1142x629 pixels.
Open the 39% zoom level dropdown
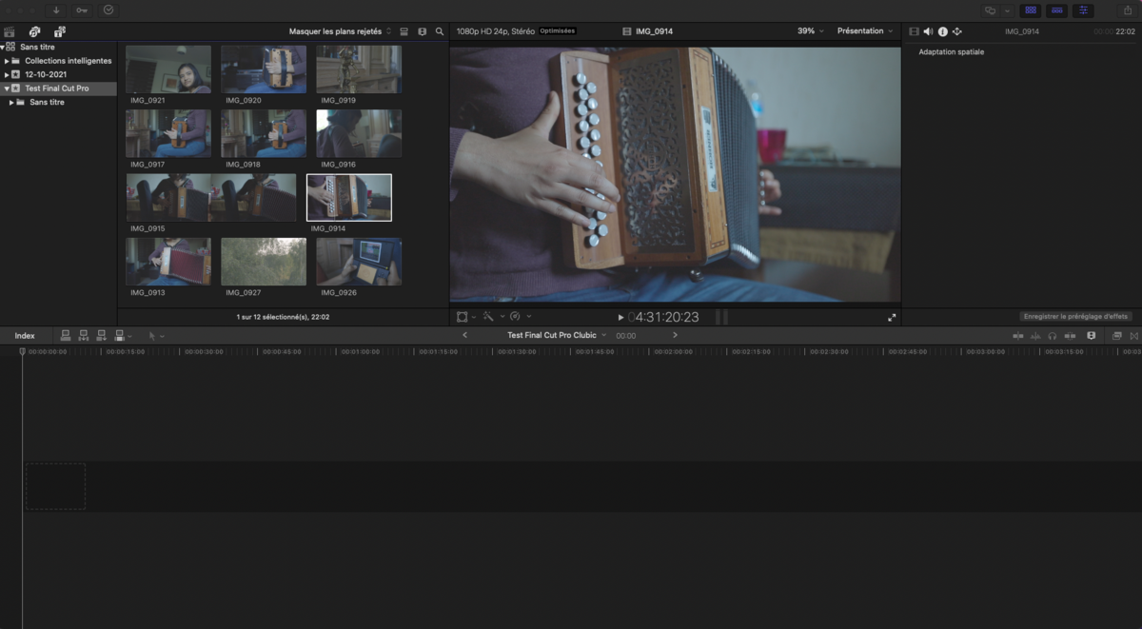pyautogui.click(x=811, y=31)
